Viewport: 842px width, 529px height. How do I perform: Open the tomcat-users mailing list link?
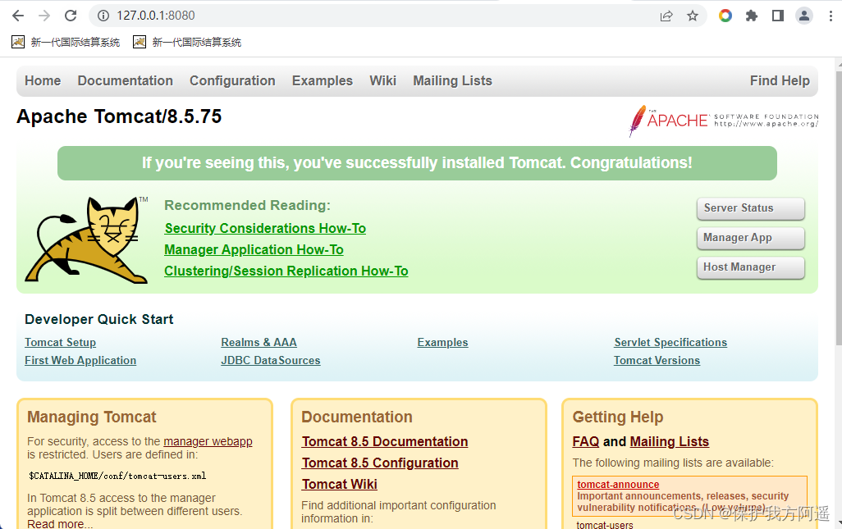[x=605, y=525]
